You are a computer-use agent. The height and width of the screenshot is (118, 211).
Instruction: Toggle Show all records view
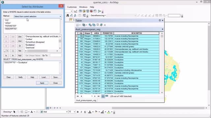click(x=103, y=96)
